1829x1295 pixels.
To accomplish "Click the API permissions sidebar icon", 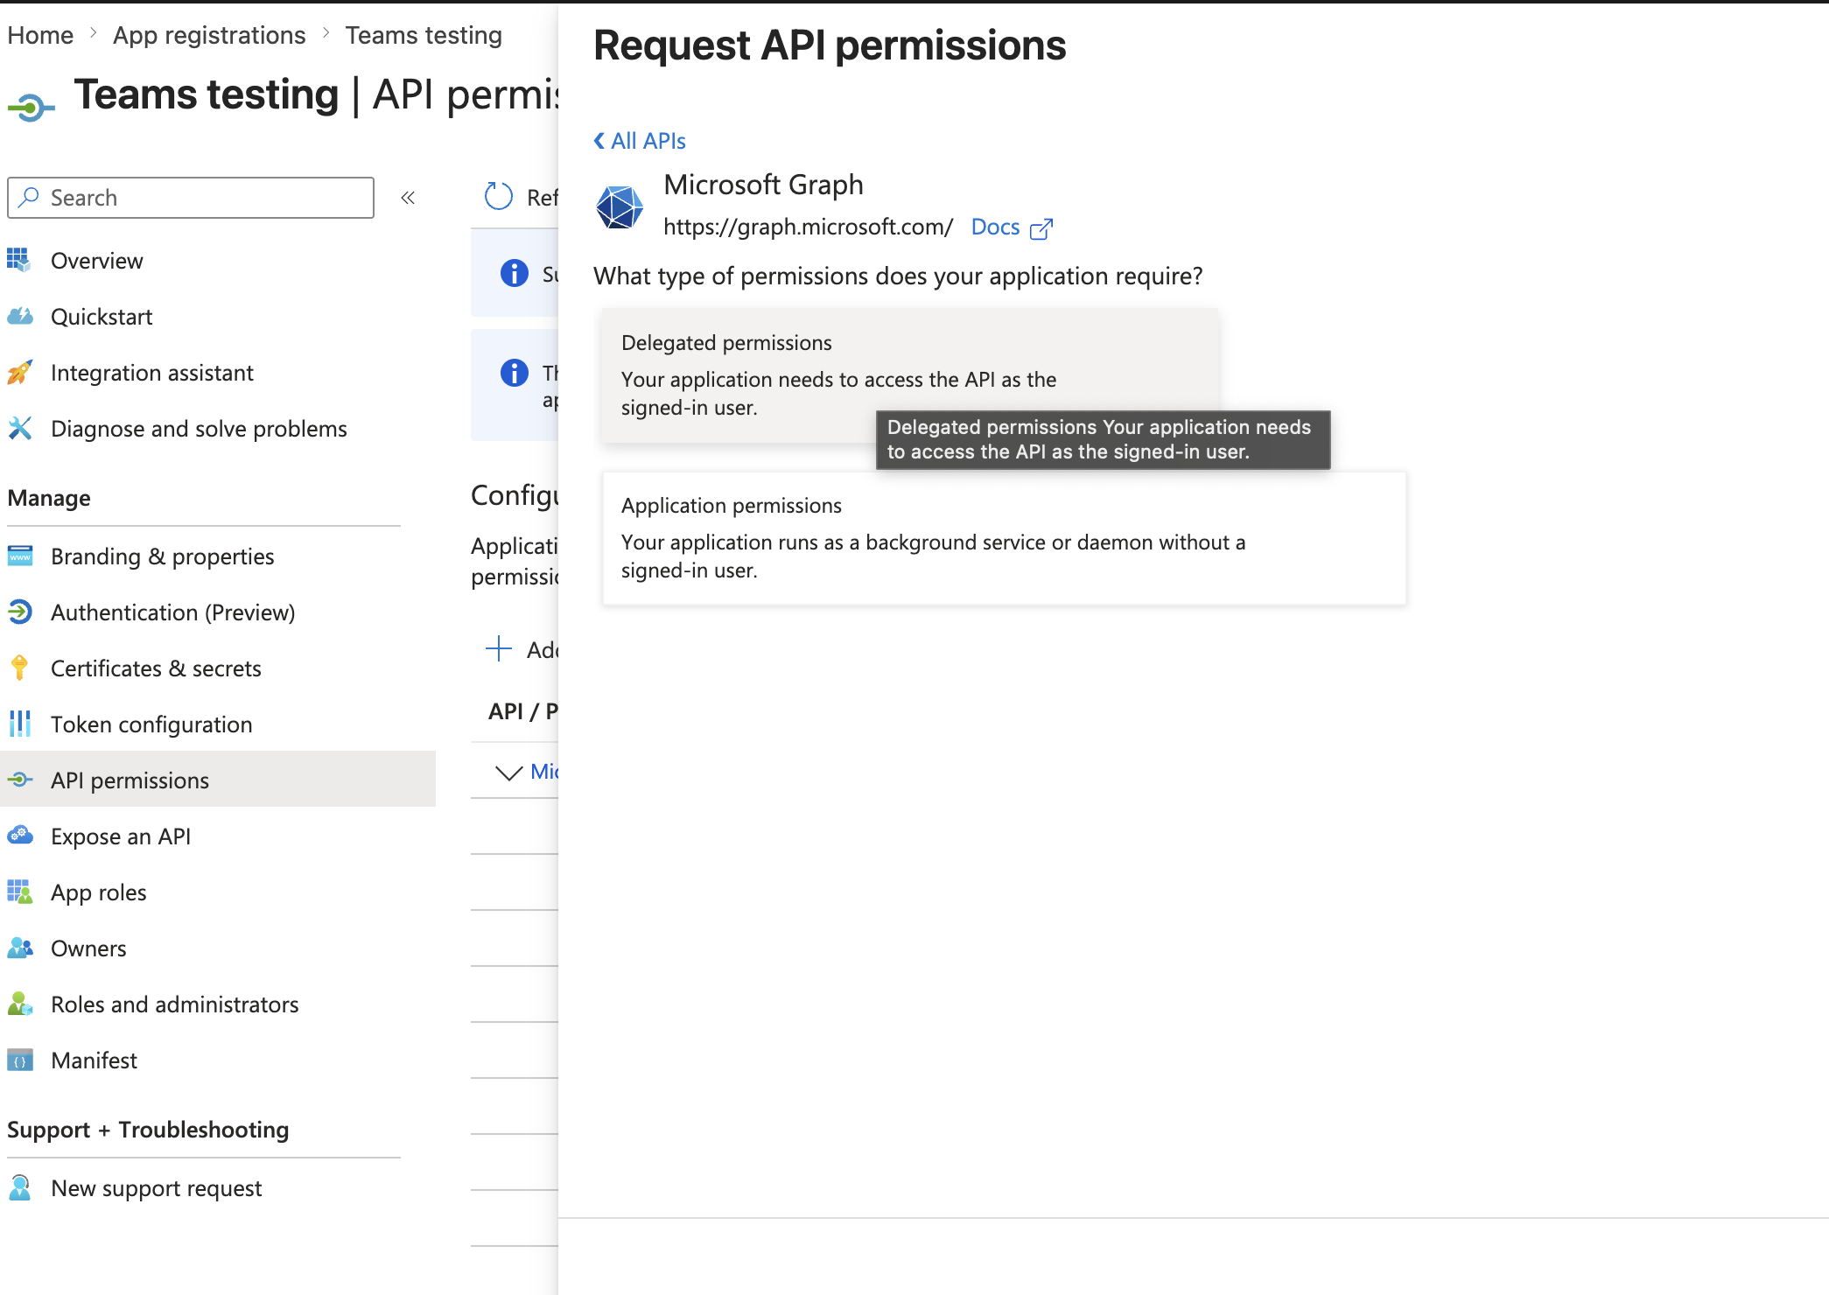I will 19,780.
